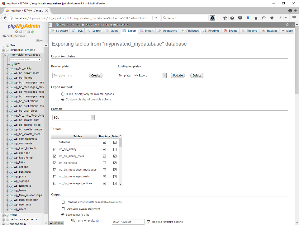The image size is (299, 225).
Task: Open the Console bar at bottom
Action: coord(56,223)
